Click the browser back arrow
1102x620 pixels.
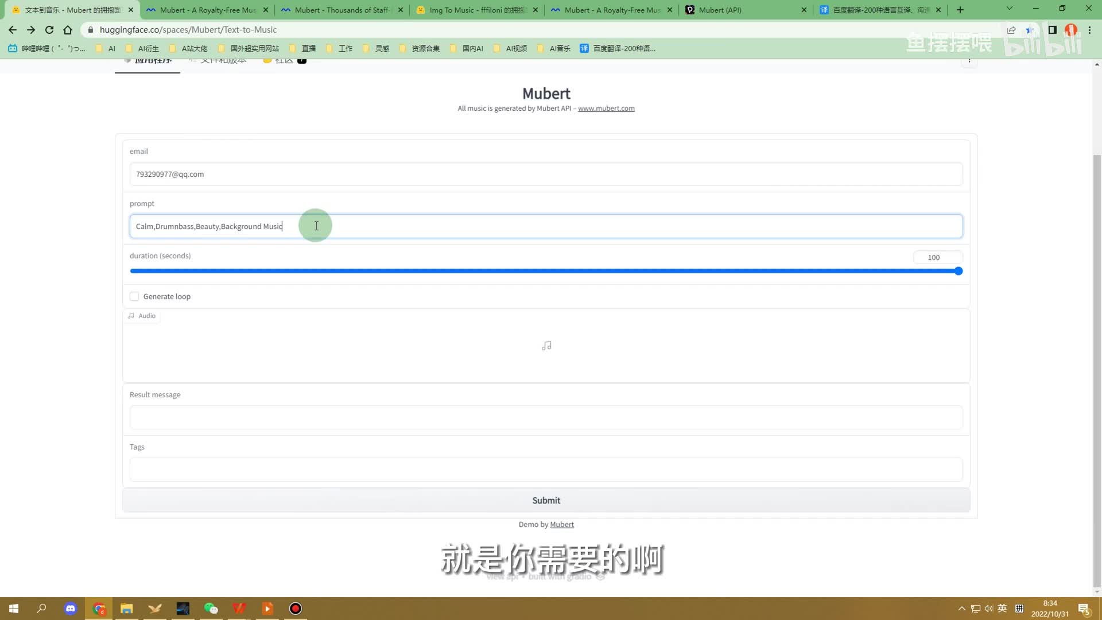(x=13, y=30)
